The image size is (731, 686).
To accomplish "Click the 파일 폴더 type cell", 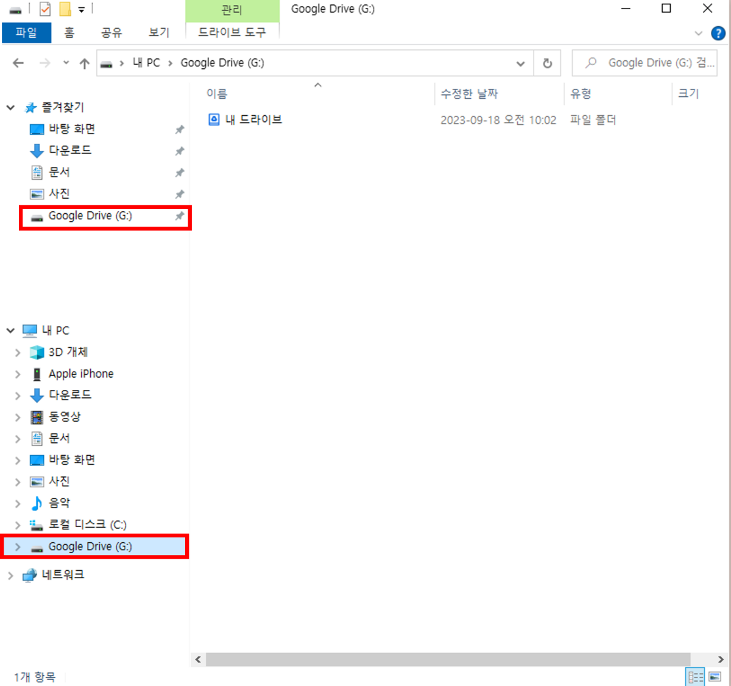I will pyautogui.click(x=593, y=120).
